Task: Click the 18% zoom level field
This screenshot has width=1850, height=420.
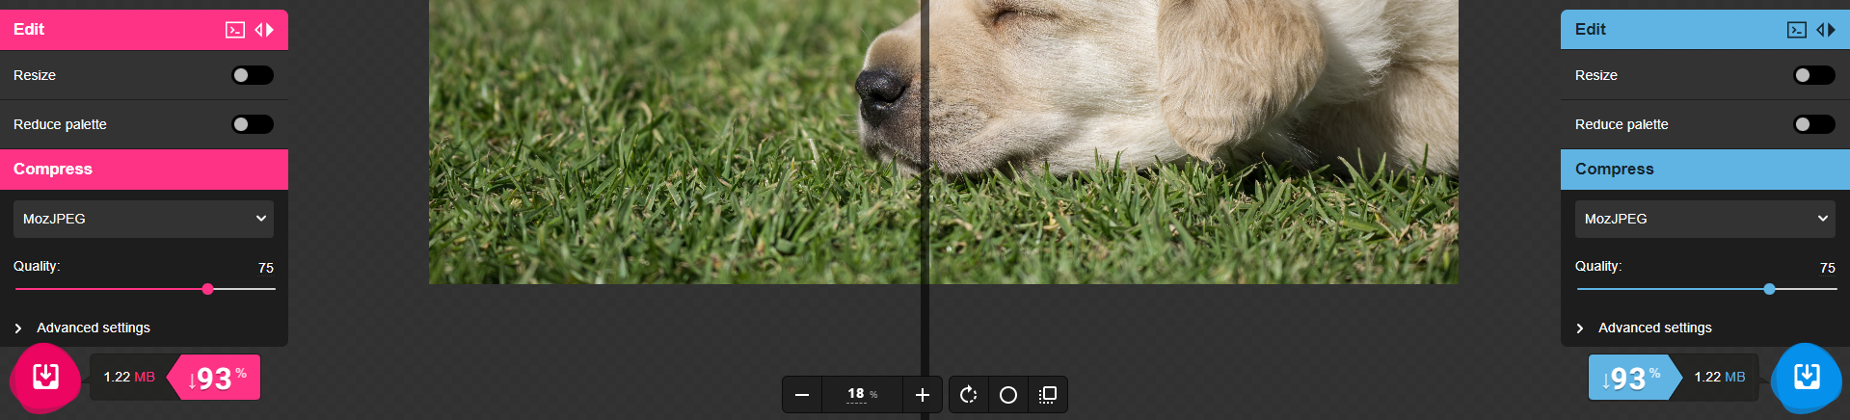Action: (862, 395)
